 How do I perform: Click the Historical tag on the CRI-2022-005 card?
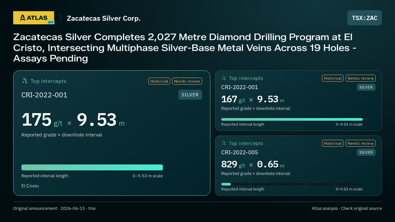coord(333,143)
